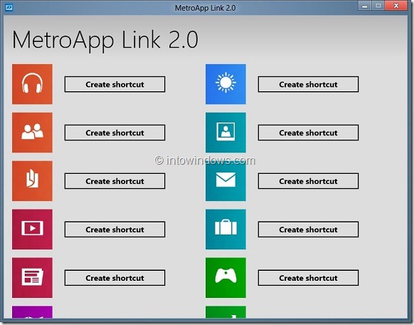Select the Xbox Games controller tile icon
Viewport: 414px width, 325px height.
(x=225, y=278)
